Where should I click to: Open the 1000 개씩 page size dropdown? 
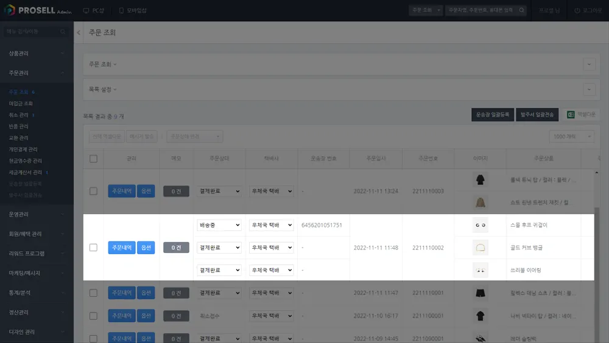click(572, 137)
